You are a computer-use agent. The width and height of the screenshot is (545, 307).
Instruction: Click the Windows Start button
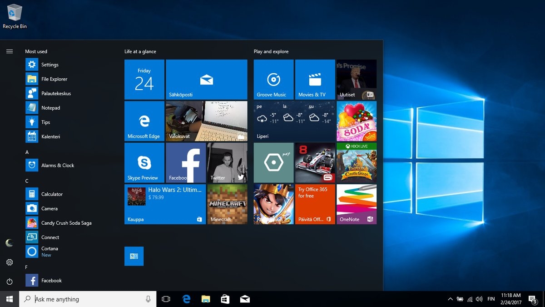(10, 299)
